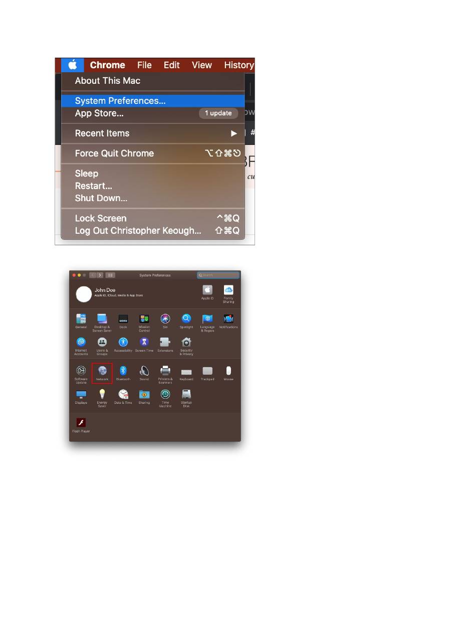
Task: Go back in System Preferences
Action: (93, 275)
